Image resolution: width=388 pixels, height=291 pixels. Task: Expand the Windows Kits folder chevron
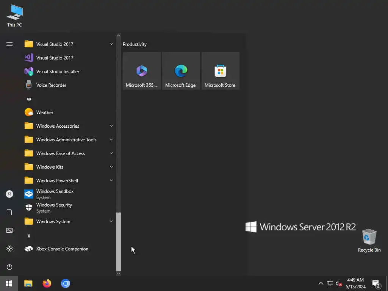(x=111, y=167)
